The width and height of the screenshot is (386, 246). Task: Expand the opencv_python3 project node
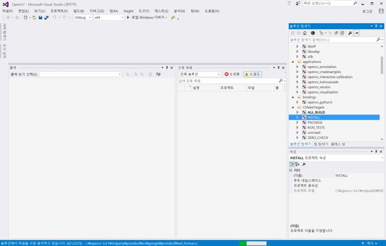pyautogui.click(x=298, y=102)
